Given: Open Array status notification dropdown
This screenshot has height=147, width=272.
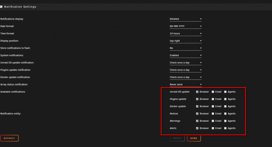Looking at the screenshot, I should [186, 84].
